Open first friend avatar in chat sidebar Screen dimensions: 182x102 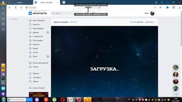coord(176,68)
